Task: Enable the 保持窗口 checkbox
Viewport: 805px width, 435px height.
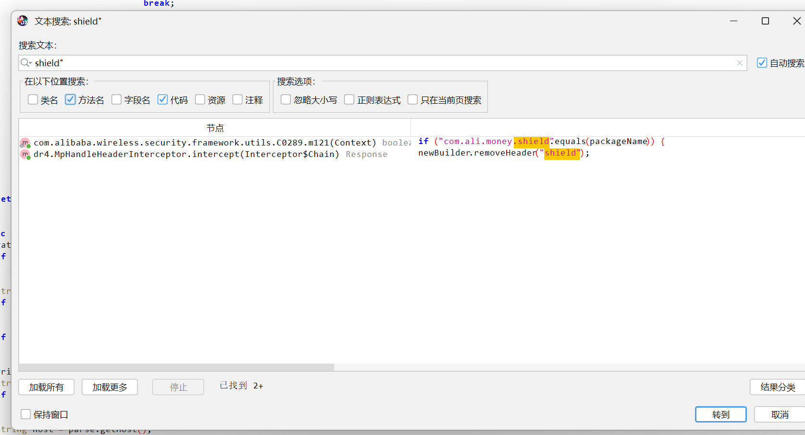Action: (26, 414)
